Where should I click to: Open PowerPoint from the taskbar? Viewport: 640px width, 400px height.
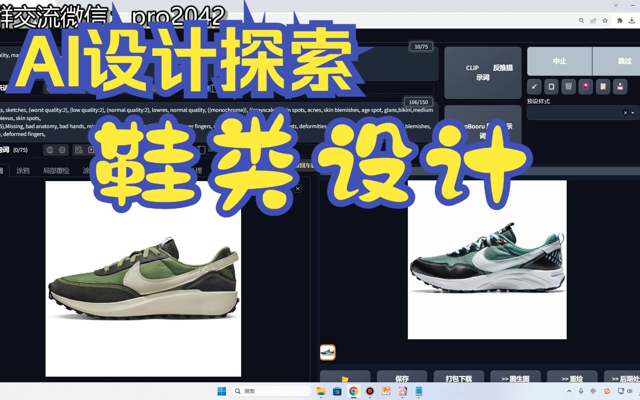(x=386, y=391)
